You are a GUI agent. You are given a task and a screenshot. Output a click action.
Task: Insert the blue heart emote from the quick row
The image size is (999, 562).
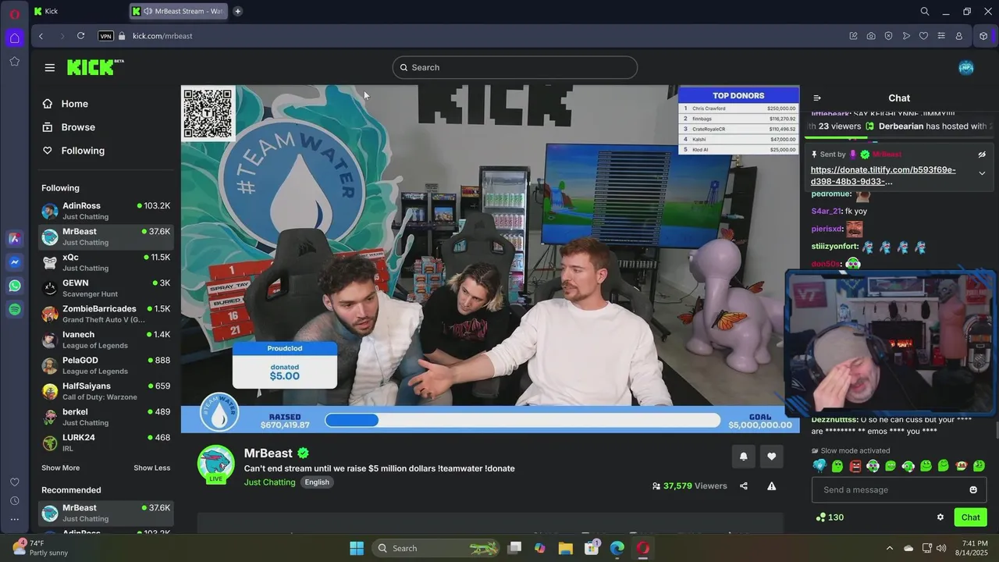819,466
